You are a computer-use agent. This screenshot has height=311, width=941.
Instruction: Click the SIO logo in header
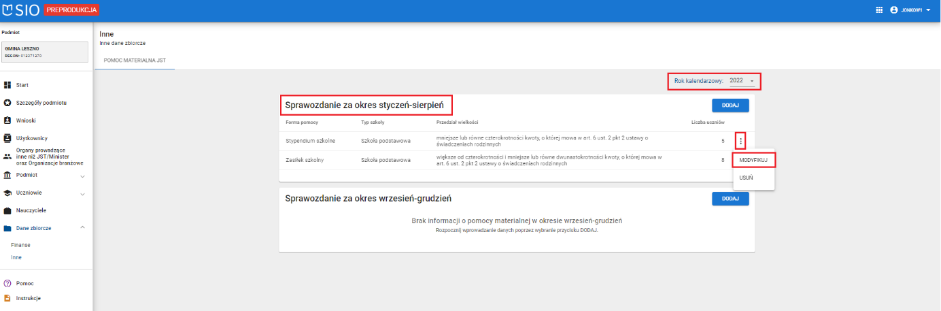click(22, 10)
